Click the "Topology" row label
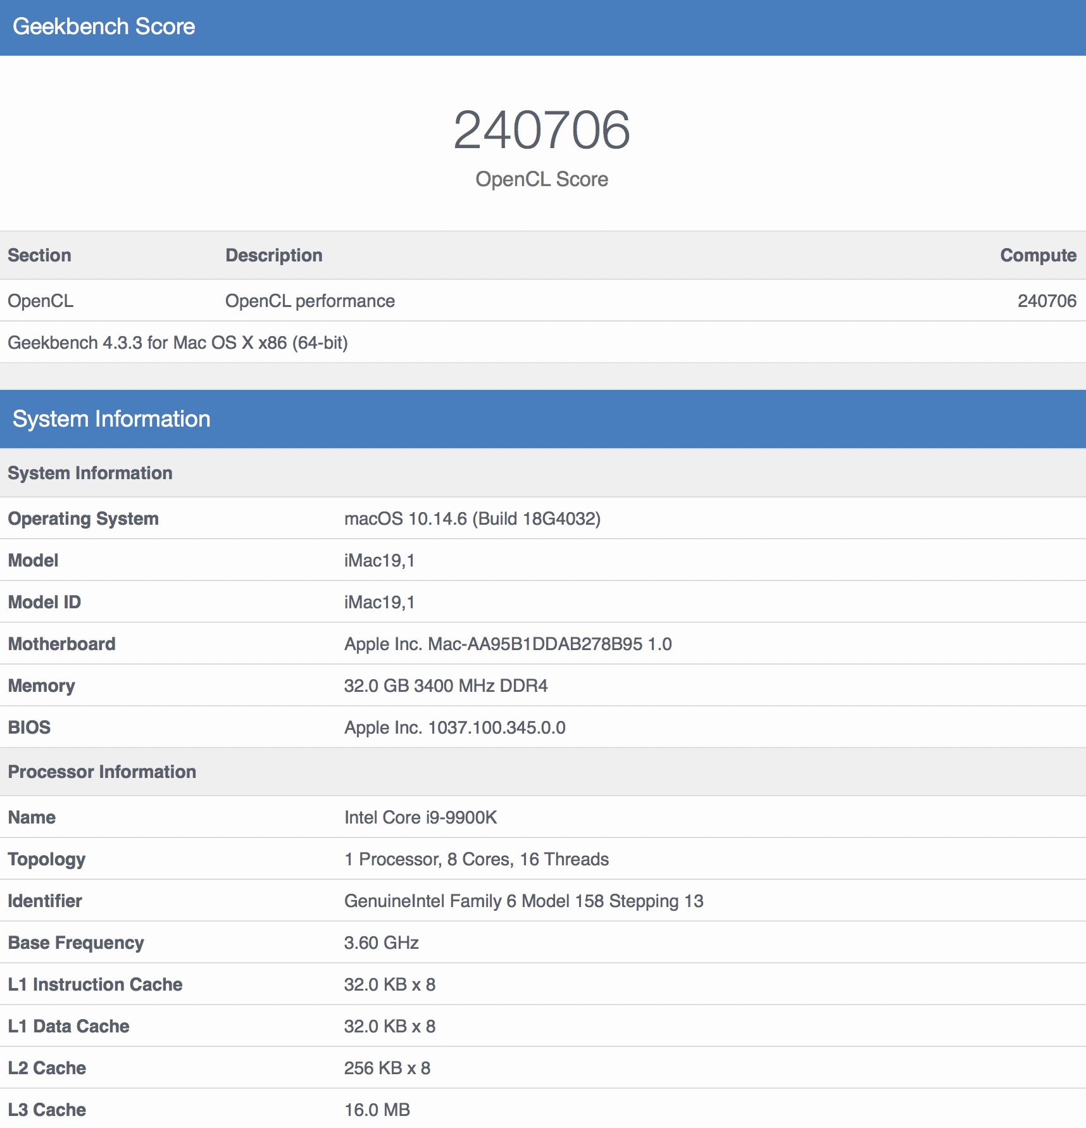 point(46,859)
